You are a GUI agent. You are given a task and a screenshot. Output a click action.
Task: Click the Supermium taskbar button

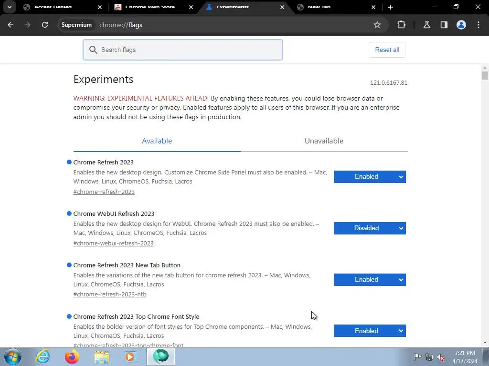(161, 356)
